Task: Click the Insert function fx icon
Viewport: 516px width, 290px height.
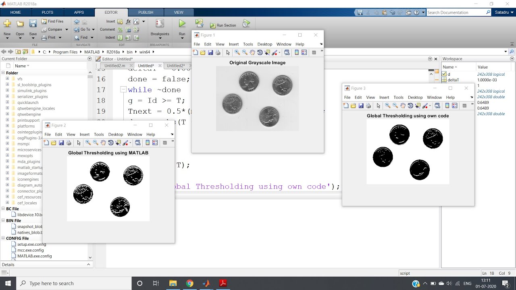Action: 128,21
